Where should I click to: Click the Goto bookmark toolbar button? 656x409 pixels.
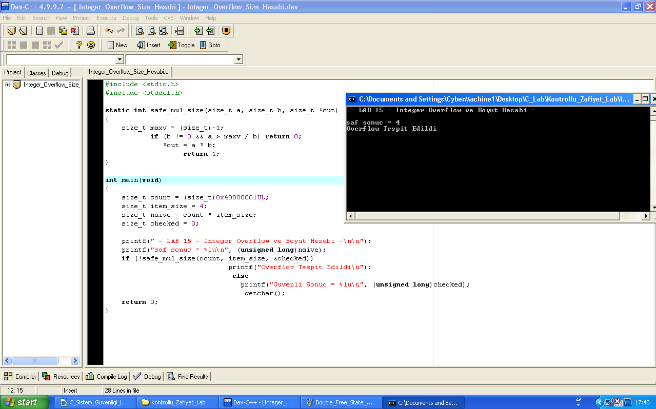[x=210, y=45]
